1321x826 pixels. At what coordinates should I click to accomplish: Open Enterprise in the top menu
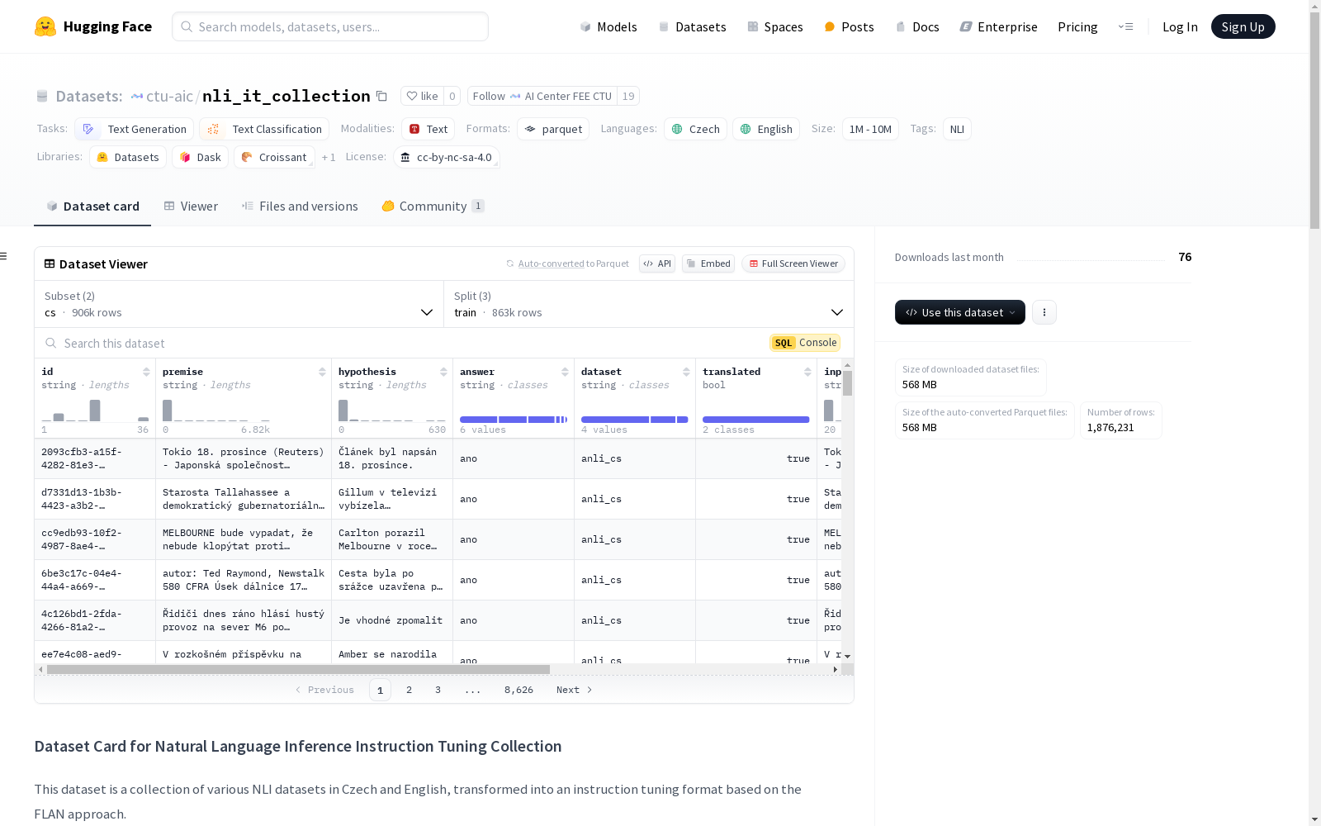(998, 26)
